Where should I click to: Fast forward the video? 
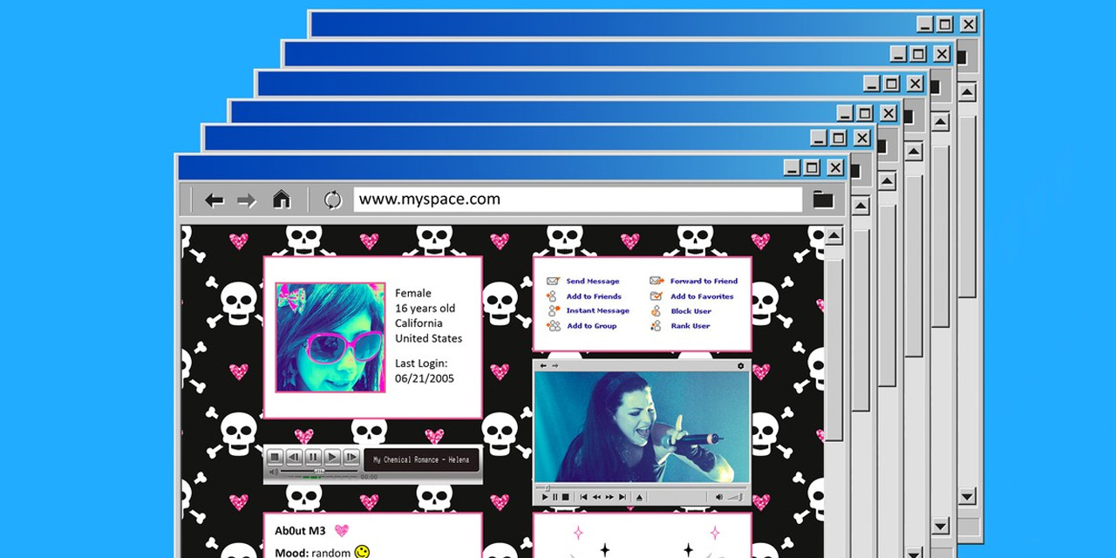coord(609,497)
